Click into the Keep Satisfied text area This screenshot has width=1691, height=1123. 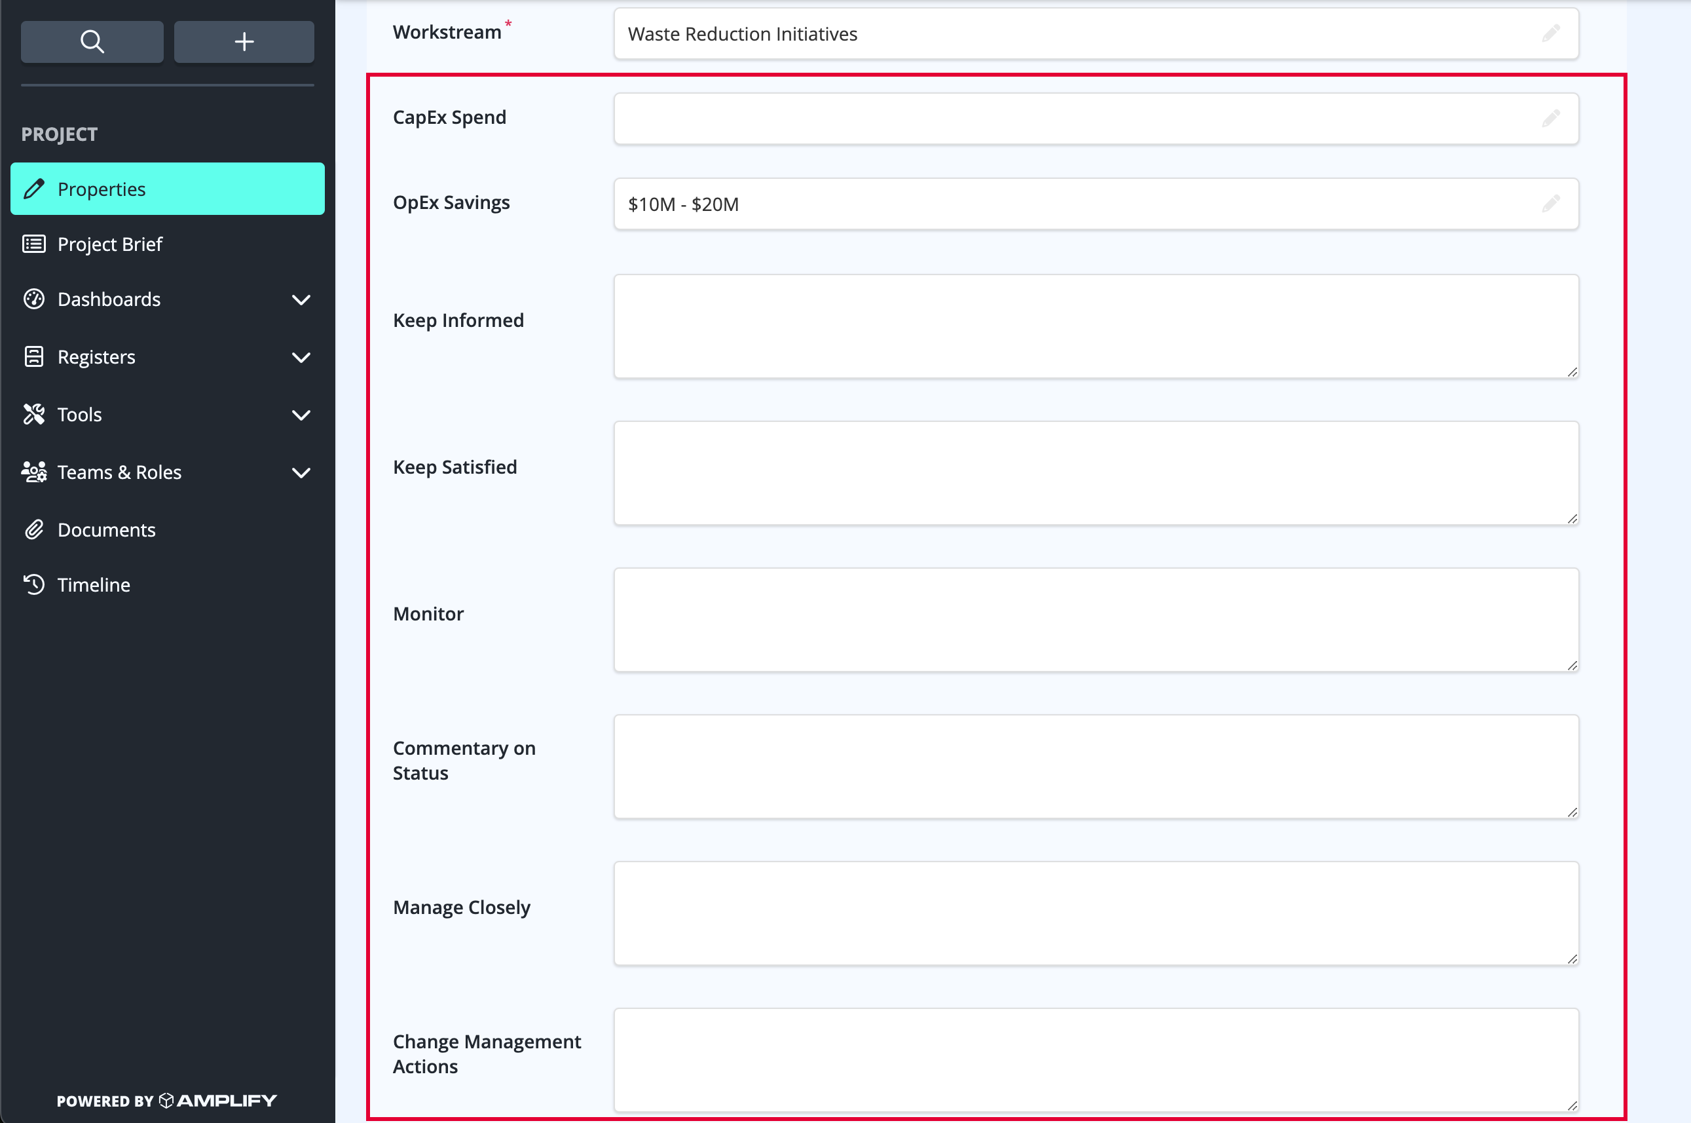pos(1096,474)
